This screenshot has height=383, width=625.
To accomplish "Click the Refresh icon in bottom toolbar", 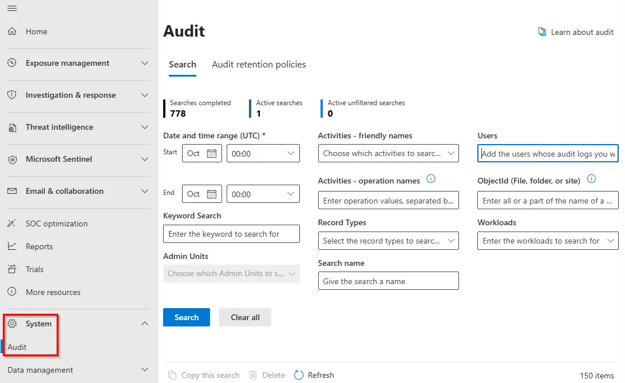I will tap(299, 375).
